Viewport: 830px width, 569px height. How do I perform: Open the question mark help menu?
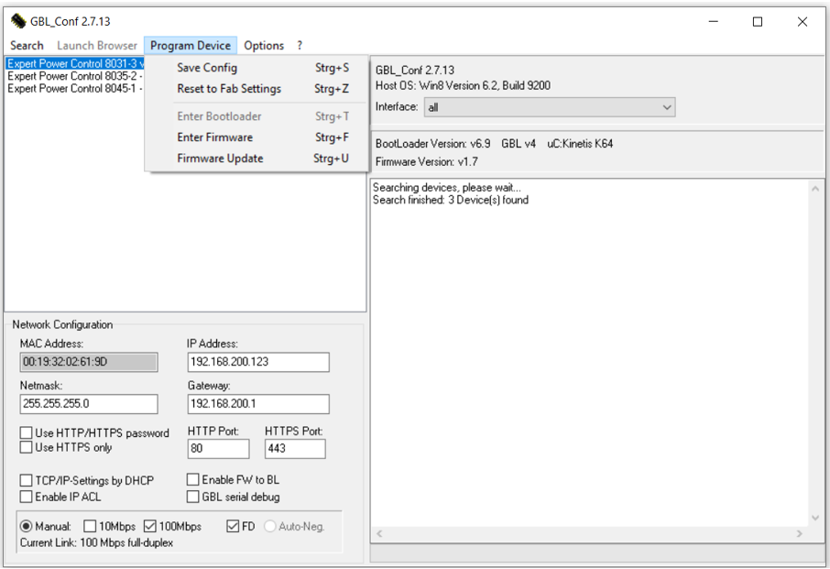point(300,45)
